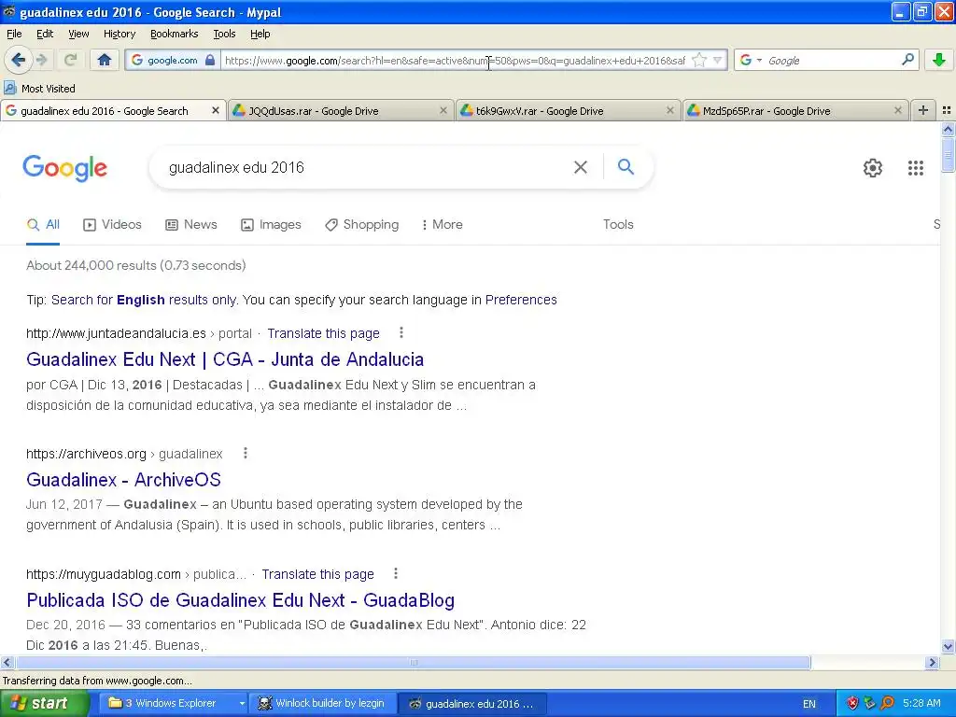
Task: Open Guadalinex Edu Next CGA result
Action: pos(225,359)
